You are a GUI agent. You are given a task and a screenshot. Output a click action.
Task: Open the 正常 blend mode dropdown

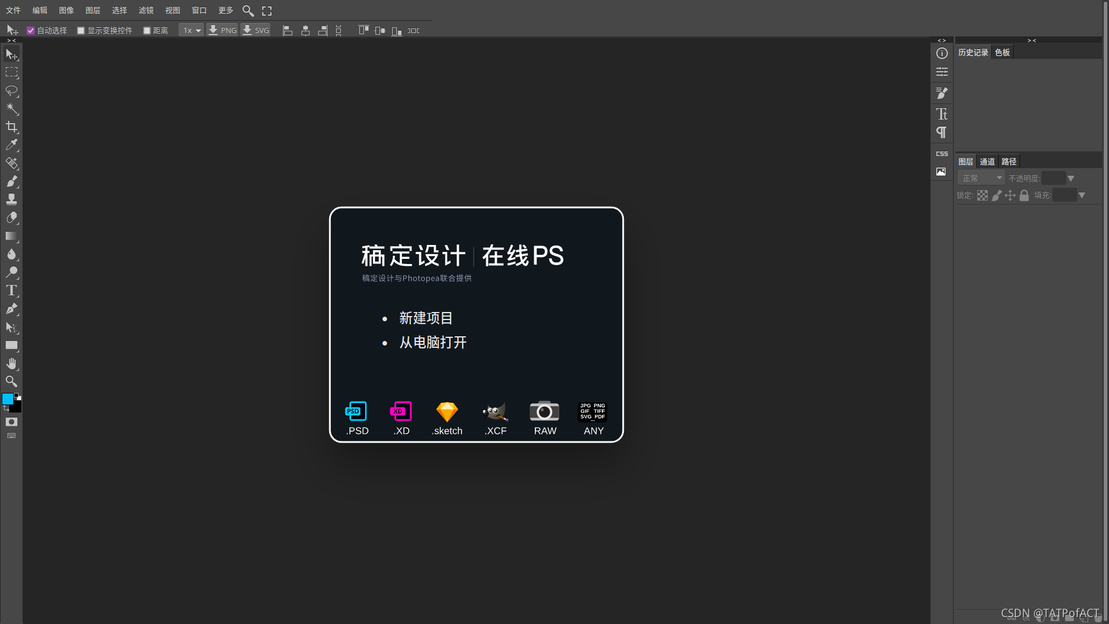[x=981, y=178]
